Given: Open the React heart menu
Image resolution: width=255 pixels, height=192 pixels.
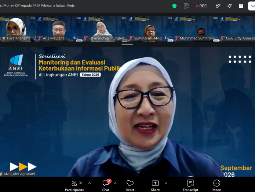Looking at the screenshot, I should pyautogui.click(x=130, y=185).
